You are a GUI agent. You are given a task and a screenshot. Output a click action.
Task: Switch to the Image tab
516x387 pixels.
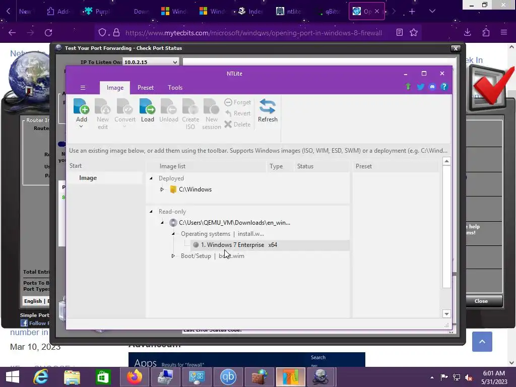pos(115,88)
